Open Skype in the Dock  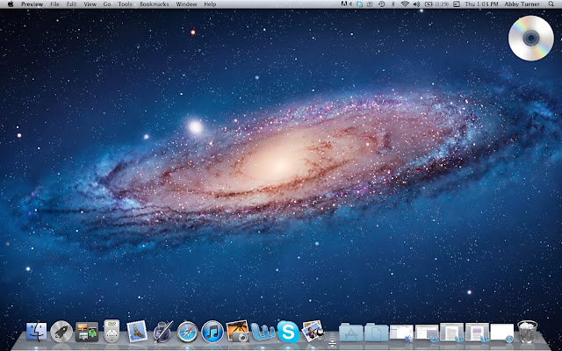coord(288,332)
